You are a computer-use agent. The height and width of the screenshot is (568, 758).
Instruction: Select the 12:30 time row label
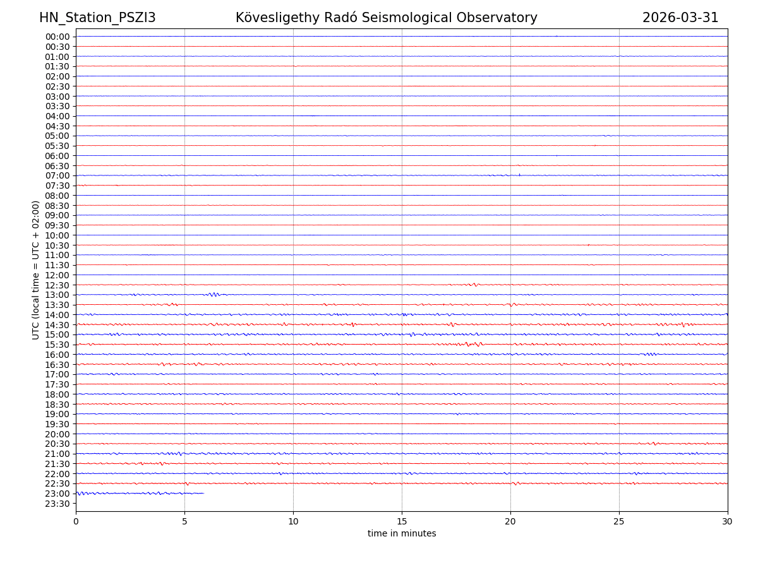tap(57, 285)
